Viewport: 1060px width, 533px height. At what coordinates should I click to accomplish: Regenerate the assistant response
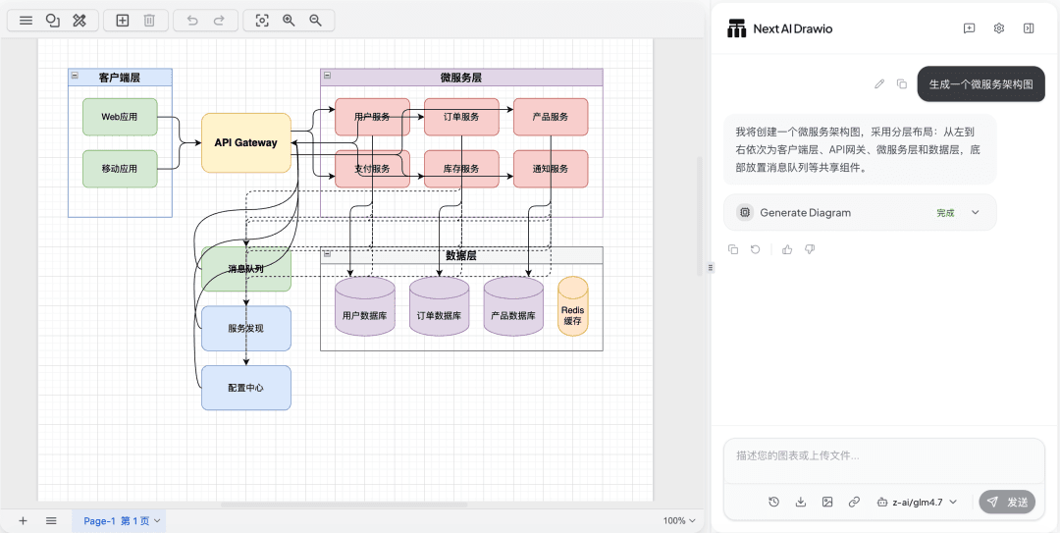755,249
